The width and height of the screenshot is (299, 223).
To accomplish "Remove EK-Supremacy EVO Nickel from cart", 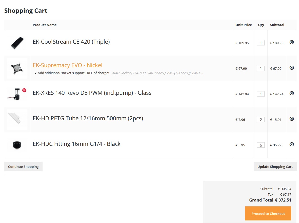I will pos(292,68).
